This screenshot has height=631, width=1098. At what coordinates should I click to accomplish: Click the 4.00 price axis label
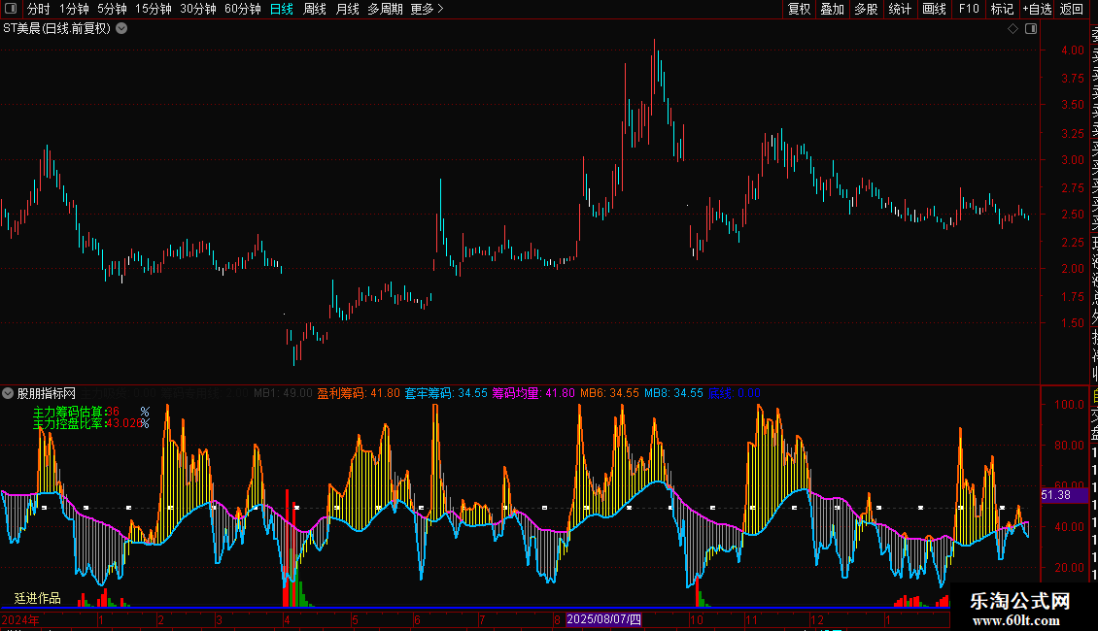pos(1073,50)
